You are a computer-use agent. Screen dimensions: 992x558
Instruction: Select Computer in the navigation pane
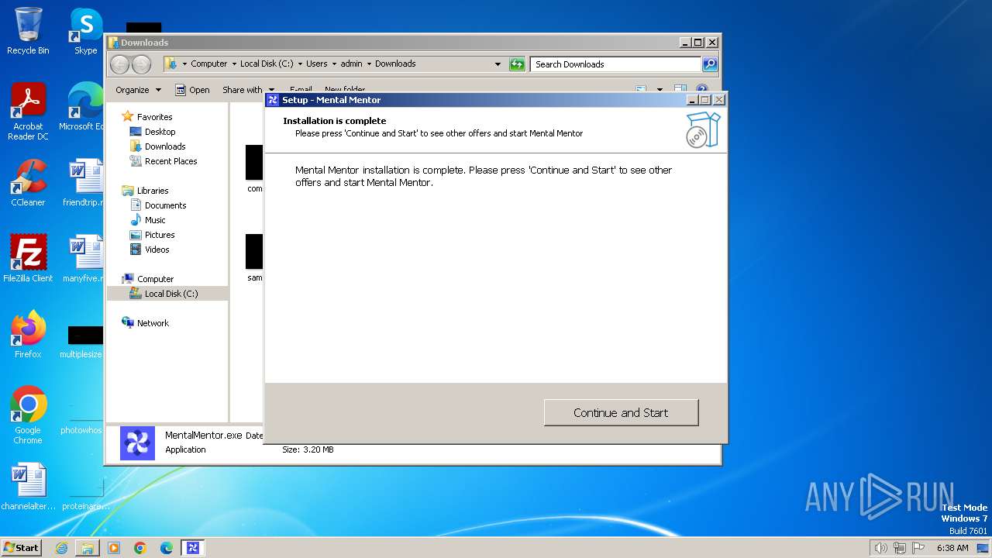point(155,279)
